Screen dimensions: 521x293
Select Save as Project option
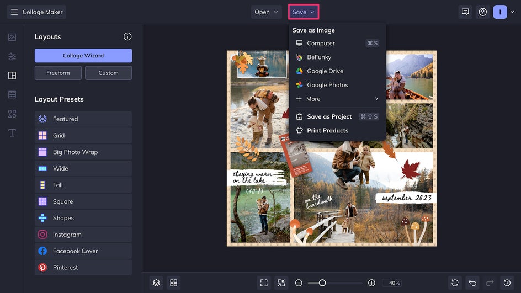(329, 116)
